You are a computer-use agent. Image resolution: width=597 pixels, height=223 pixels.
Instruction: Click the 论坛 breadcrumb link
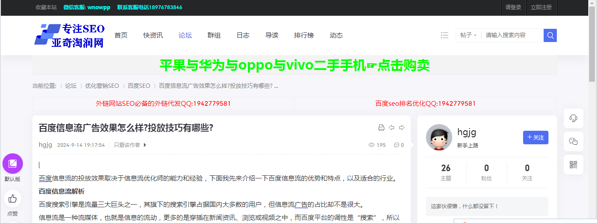pos(71,86)
